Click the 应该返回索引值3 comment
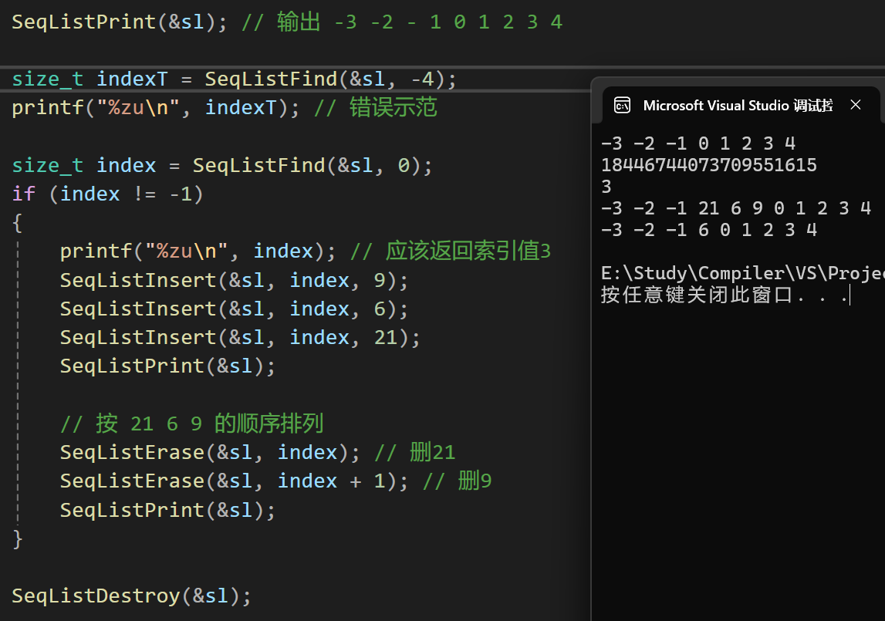885x621 pixels. [468, 251]
